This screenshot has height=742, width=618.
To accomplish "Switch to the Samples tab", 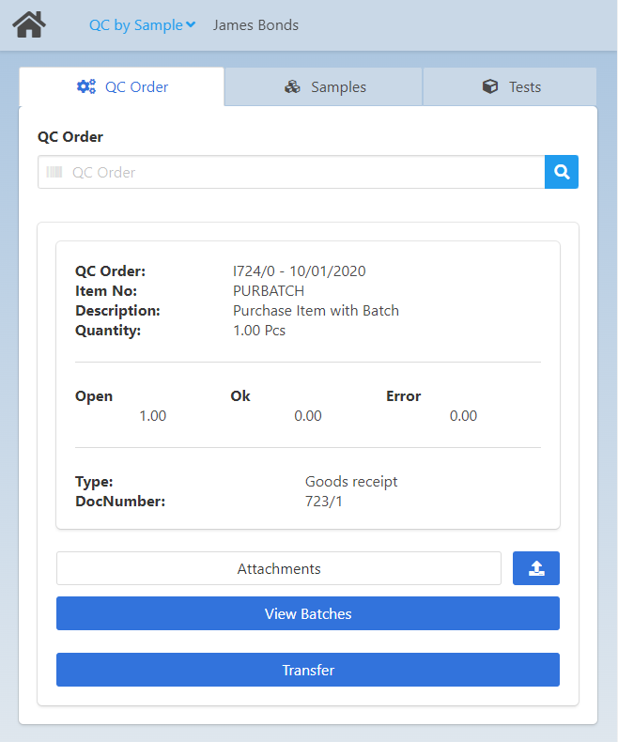I will click(x=325, y=87).
